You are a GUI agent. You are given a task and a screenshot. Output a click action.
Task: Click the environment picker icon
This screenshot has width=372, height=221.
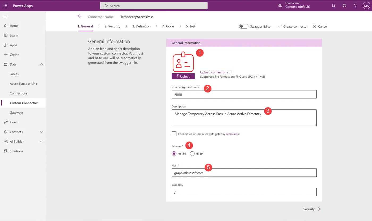[280, 6]
